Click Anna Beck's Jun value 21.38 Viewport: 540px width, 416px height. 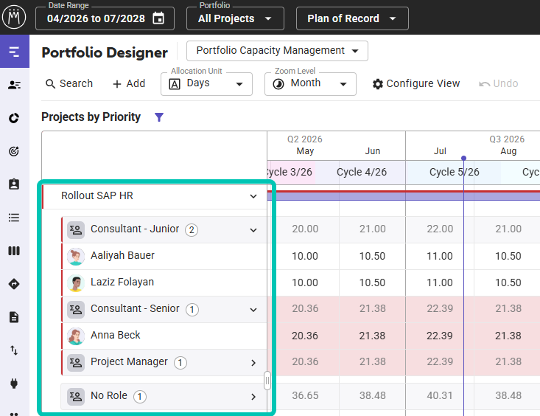click(x=372, y=336)
